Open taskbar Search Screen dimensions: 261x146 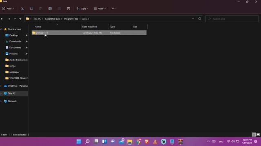coord(87,142)
